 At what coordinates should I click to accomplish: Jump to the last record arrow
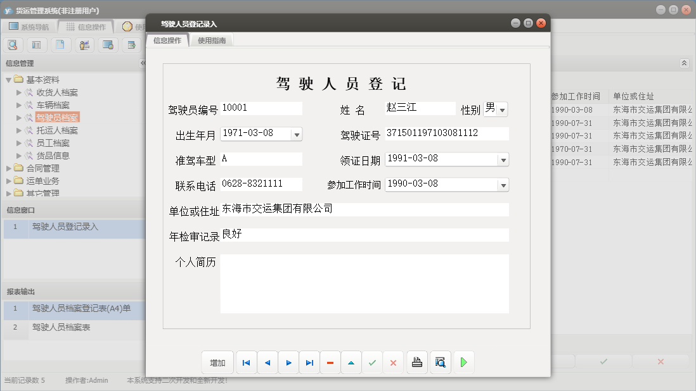[x=309, y=362]
